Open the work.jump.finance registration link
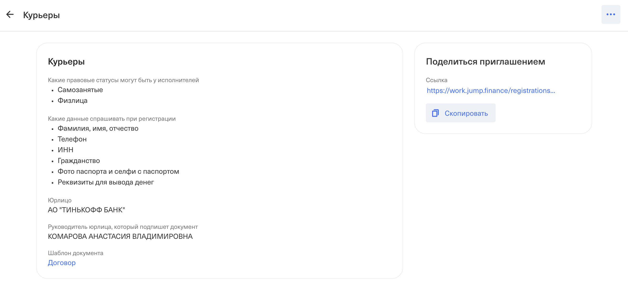 pos(491,91)
